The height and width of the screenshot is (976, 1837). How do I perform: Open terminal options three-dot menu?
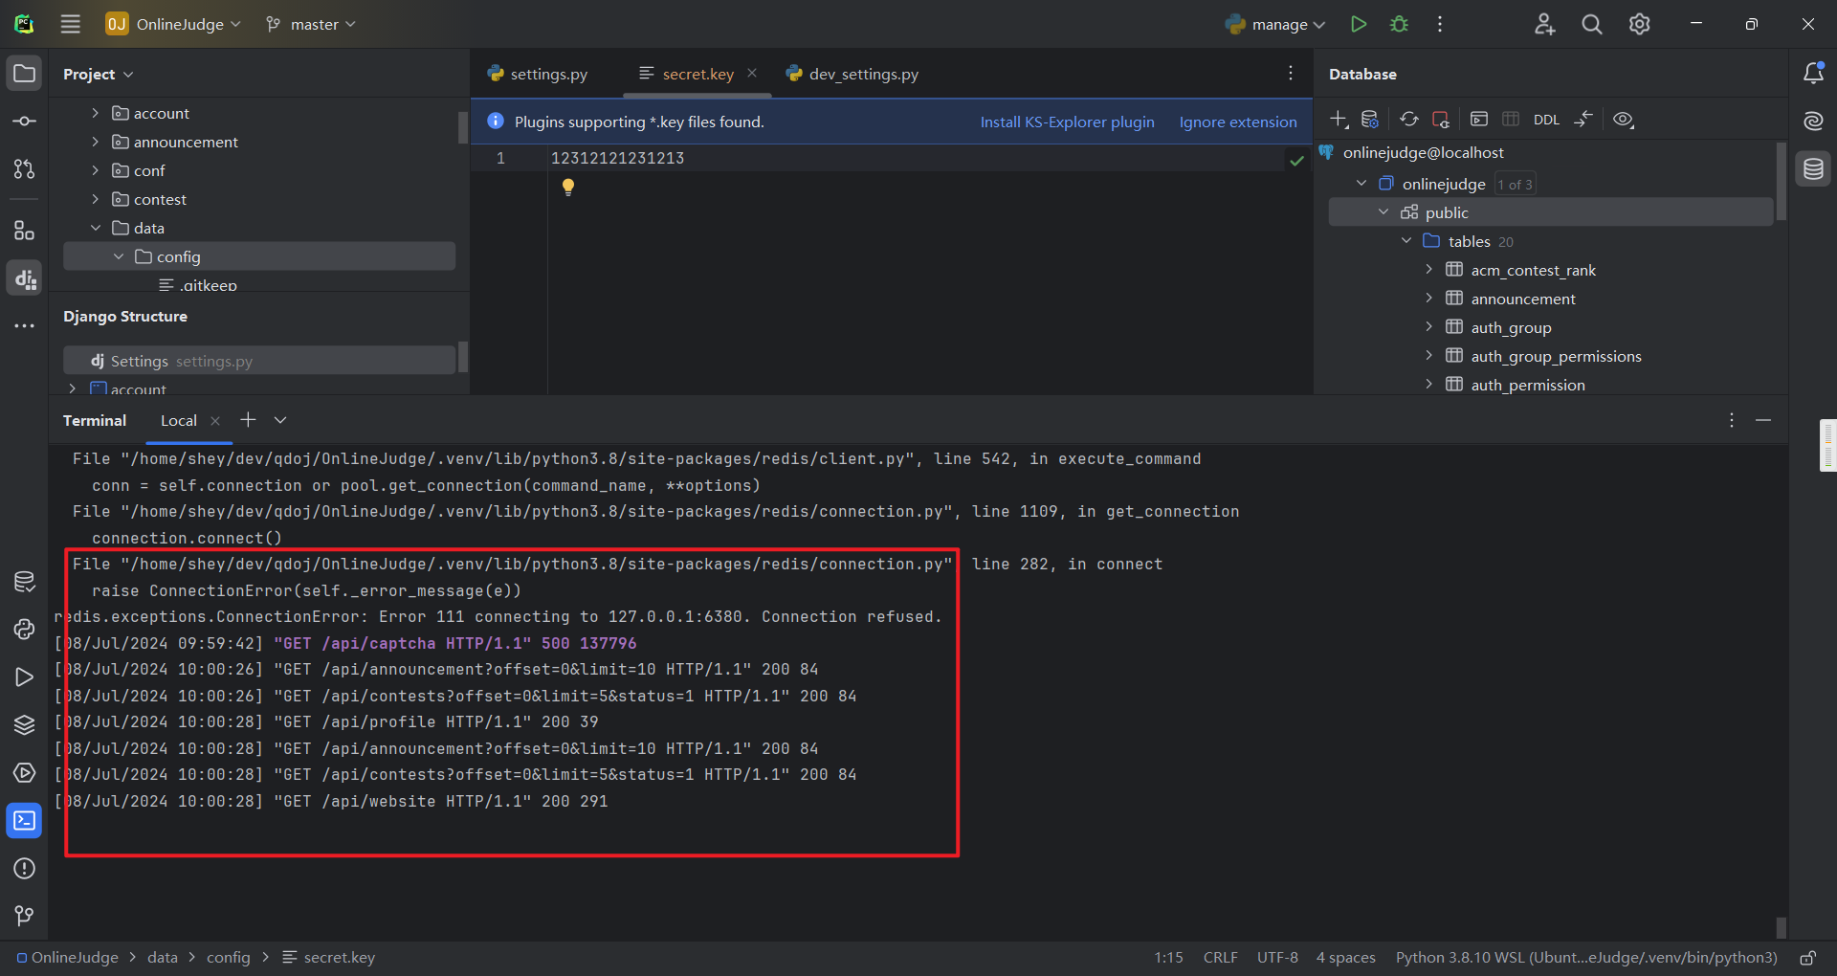[1732, 420]
